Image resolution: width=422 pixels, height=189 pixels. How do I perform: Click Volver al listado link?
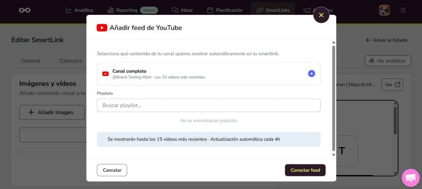point(387,40)
